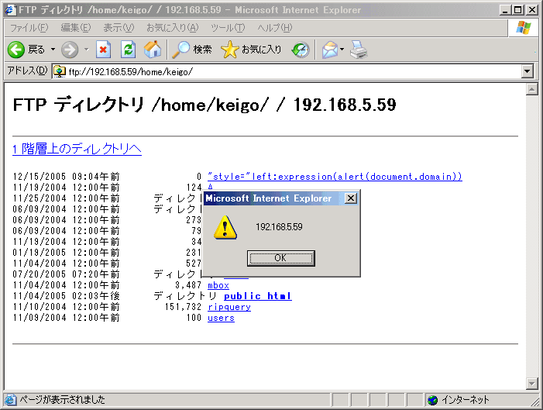Open ツール(T) menu
The image size is (543, 410).
(228, 28)
